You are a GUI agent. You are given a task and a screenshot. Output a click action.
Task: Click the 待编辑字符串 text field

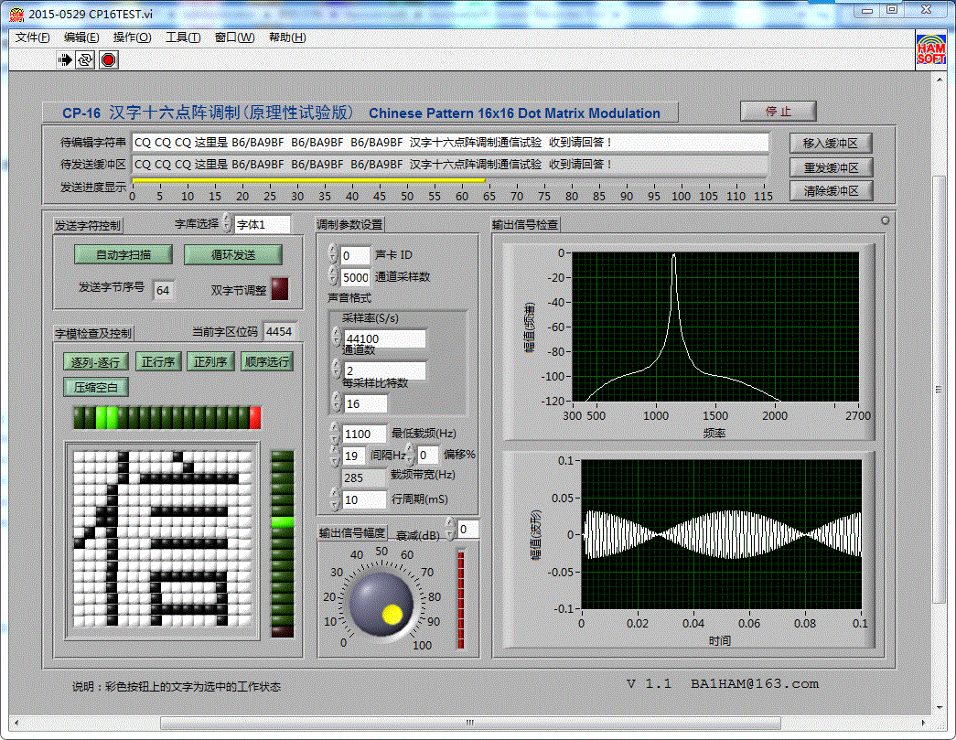(x=450, y=142)
